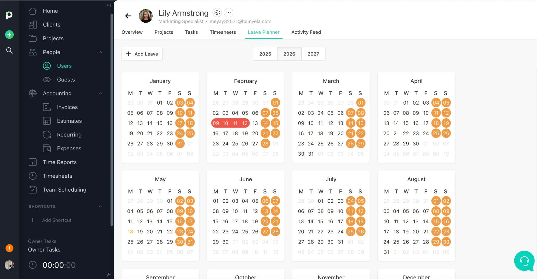537x279 pixels.
Task: Click Lily Armstrong's profile photo
Action: 146,16
